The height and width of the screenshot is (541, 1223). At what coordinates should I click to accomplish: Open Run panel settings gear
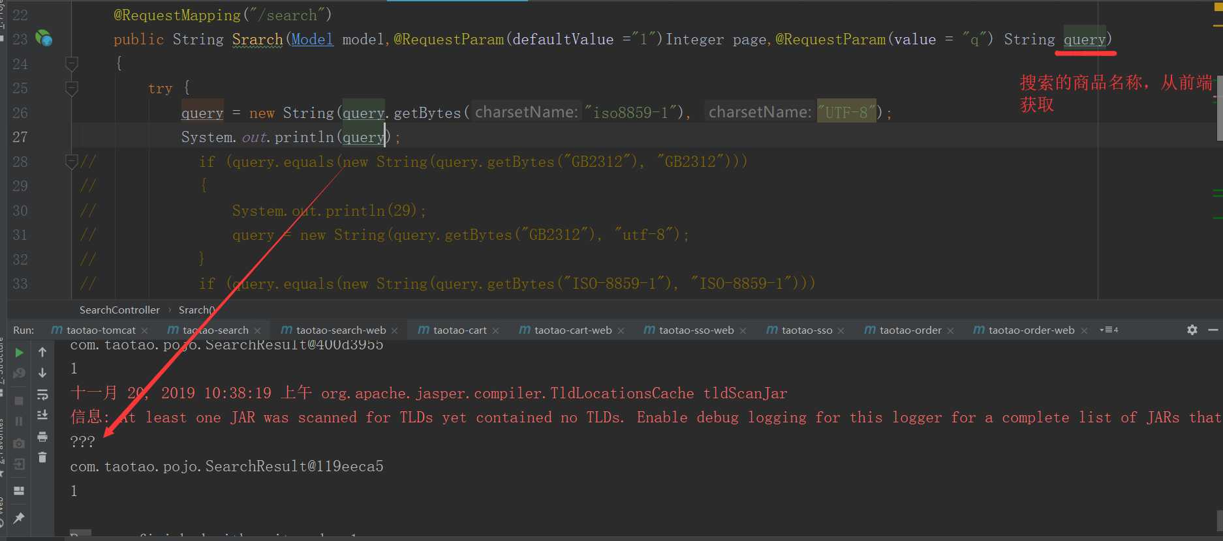coord(1192,330)
